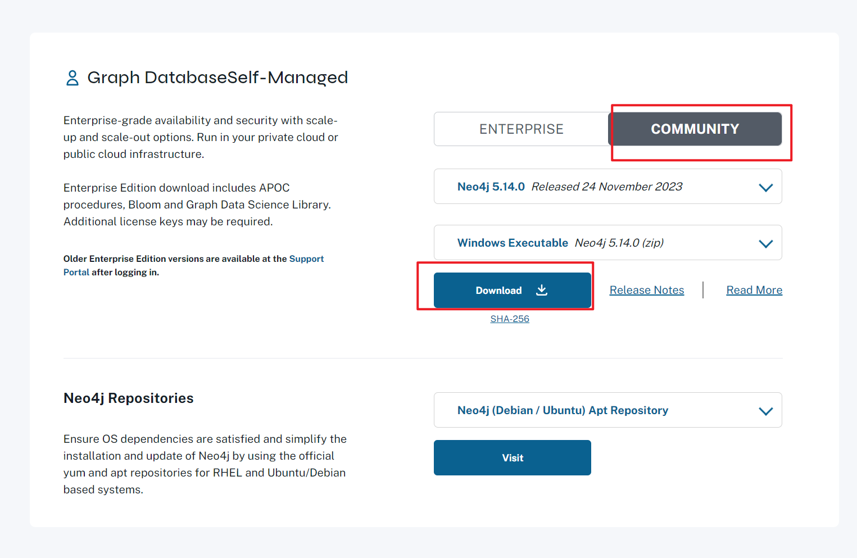Screen dimensions: 857x558
Task: Click the chevron arrow of the Apt Repository selector
Action: (x=766, y=411)
